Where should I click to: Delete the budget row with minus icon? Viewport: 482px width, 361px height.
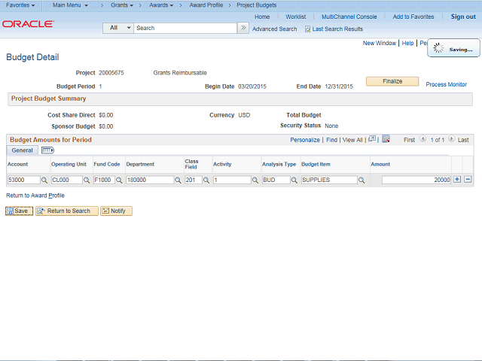[468, 180]
